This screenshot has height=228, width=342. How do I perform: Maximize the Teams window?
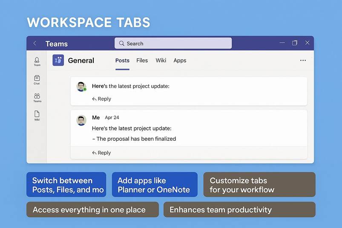coord(294,43)
